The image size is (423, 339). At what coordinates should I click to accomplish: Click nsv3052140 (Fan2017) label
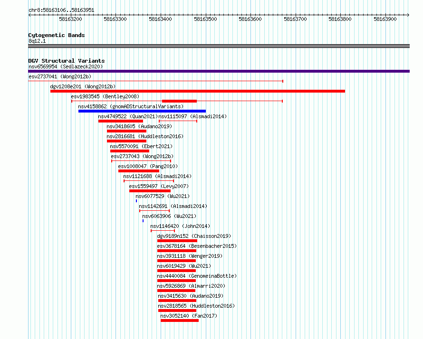(189, 316)
